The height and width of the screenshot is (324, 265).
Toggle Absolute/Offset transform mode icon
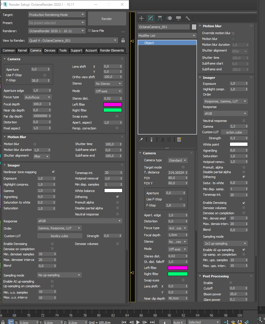click(x=11, y=322)
